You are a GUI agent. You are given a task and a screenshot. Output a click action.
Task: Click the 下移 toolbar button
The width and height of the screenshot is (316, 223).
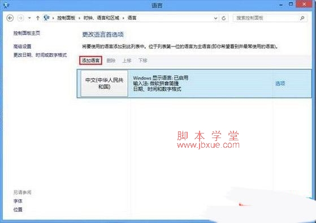142,61
